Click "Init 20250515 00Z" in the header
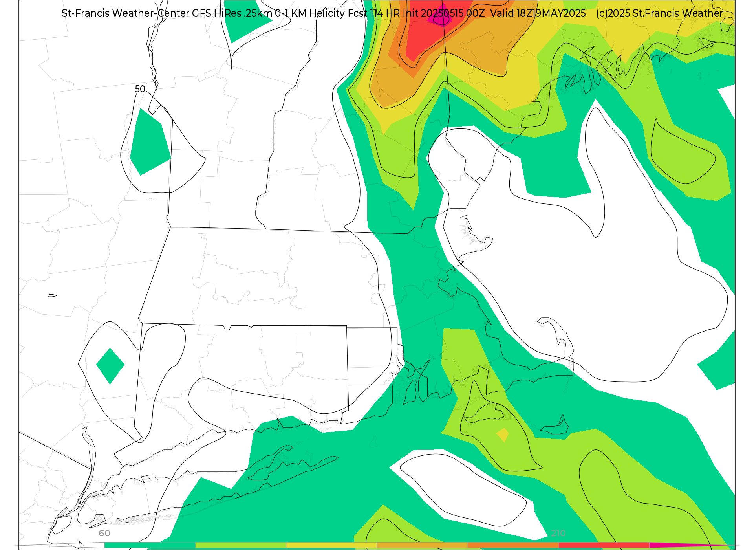Viewport: 754px width, 550px height. point(444,13)
